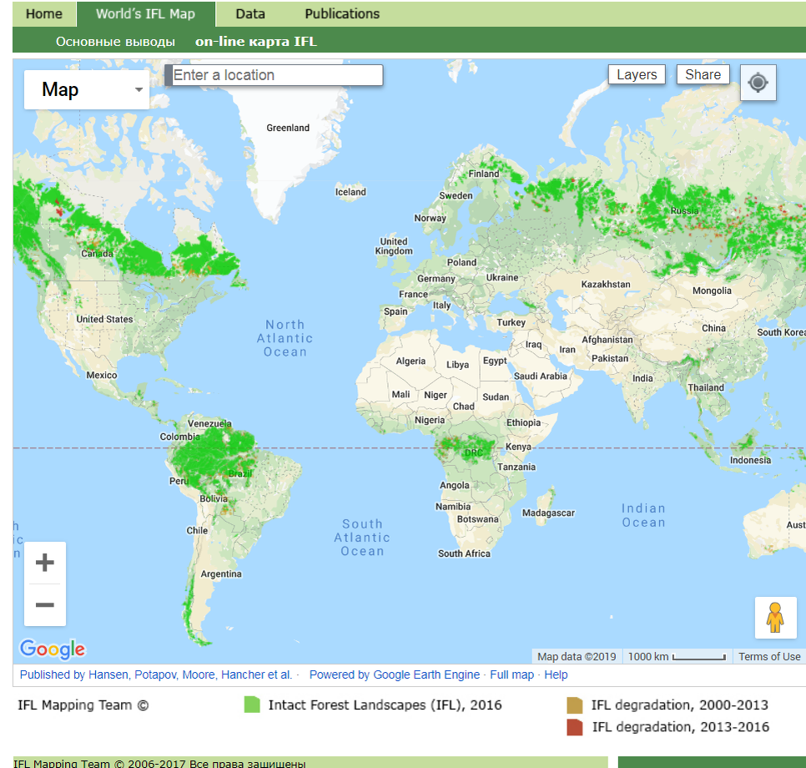The height and width of the screenshot is (768, 806).
Task: Click the India label on the map
Action: point(642,379)
